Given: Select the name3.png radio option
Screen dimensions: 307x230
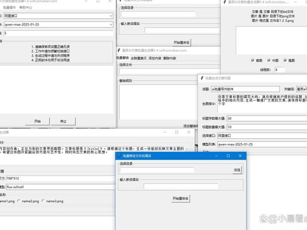Looking at the screenshot, I should [43, 201].
